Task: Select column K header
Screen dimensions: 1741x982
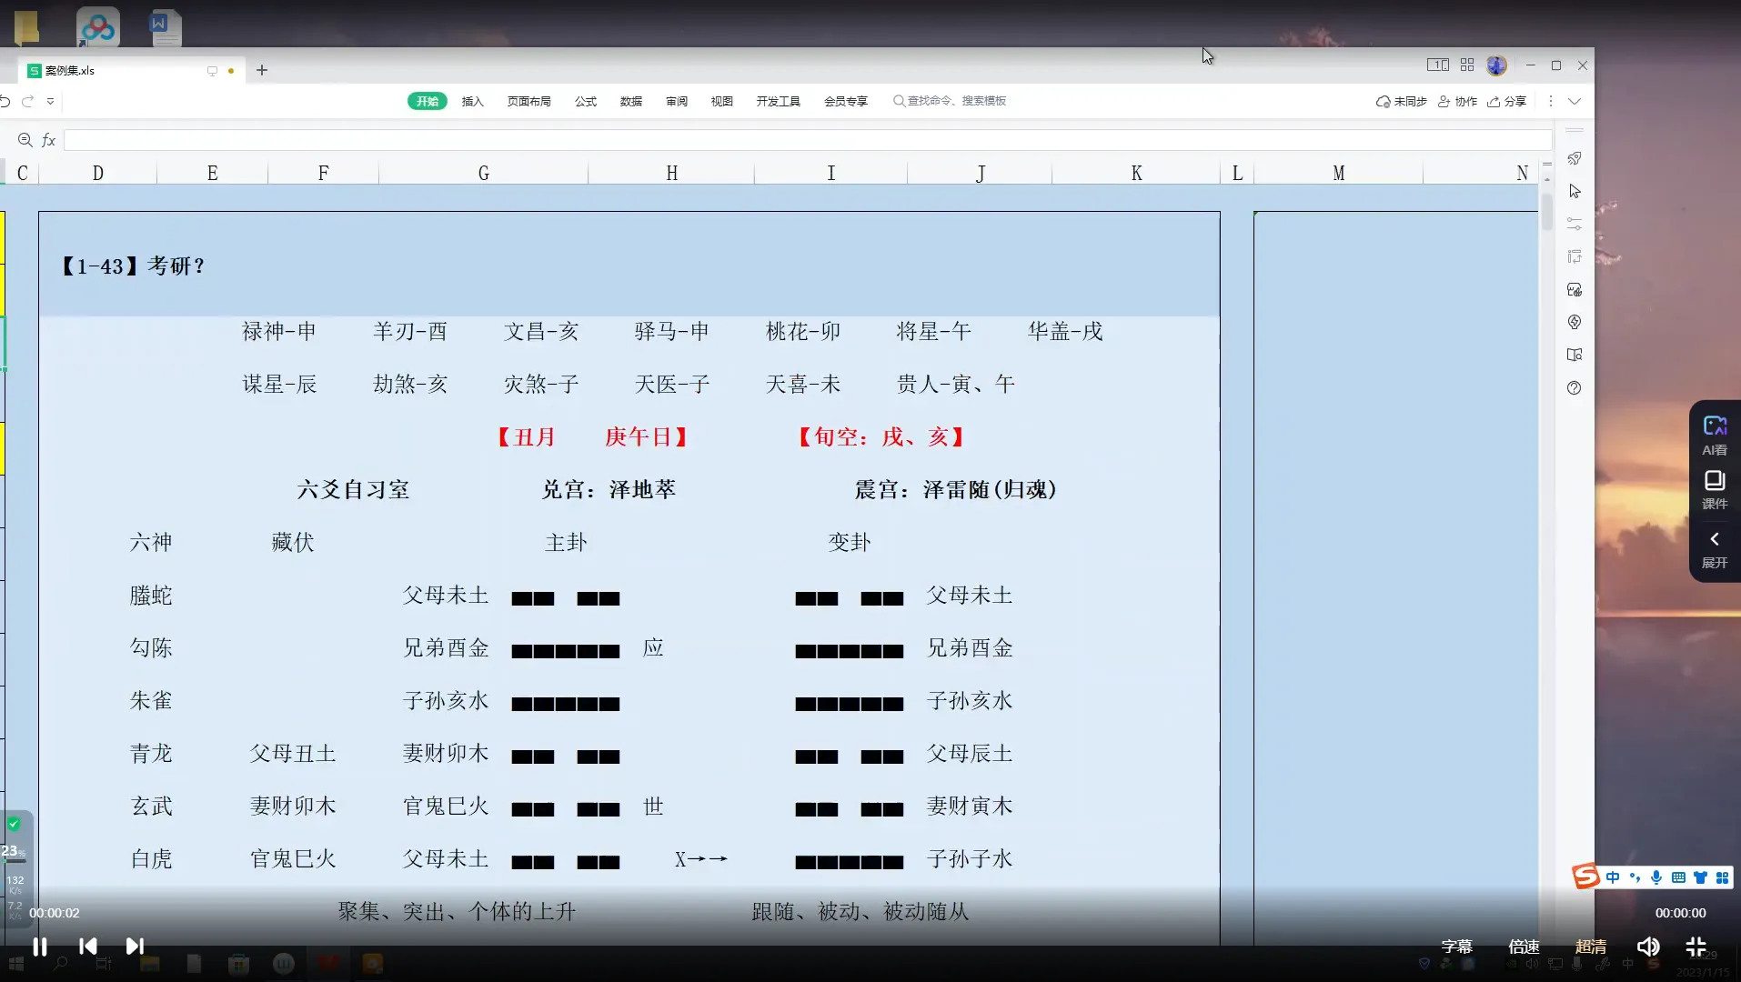Action: 1137,173
